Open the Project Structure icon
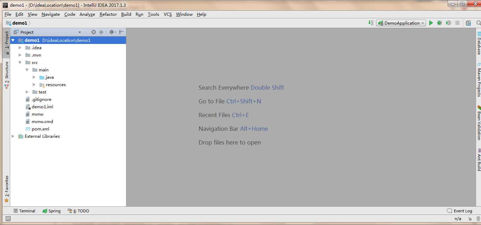The image size is (481, 225). tap(468, 23)
